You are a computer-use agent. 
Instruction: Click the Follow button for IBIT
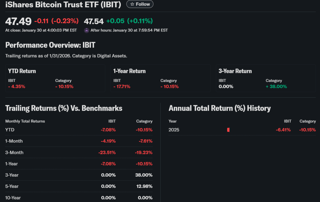140,4
